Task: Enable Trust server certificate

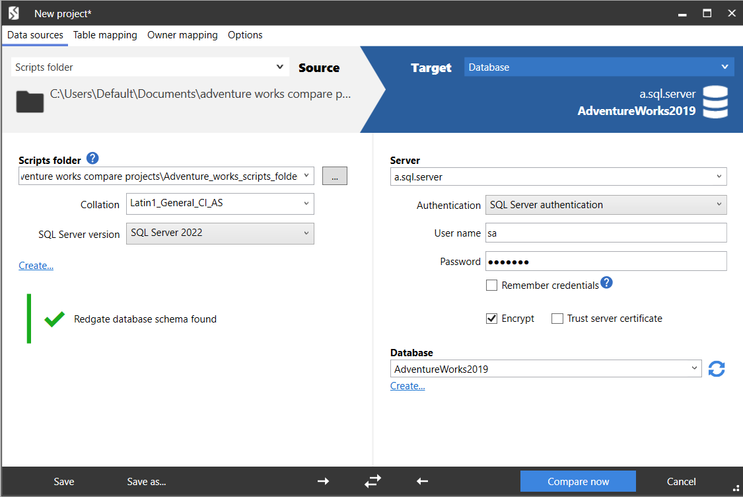Action: pos(557,319)
